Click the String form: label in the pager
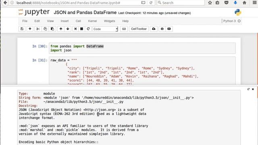The height and width of the screenshot is (145, 258). pos(30,97)
